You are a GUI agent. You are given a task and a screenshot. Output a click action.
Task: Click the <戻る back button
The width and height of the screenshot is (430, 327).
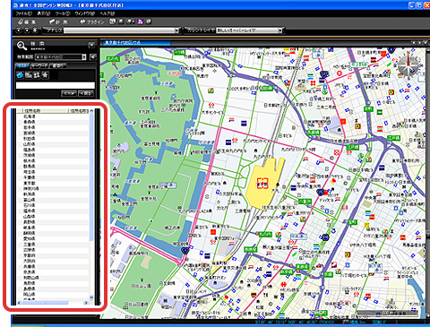click(x=86, y=93)
